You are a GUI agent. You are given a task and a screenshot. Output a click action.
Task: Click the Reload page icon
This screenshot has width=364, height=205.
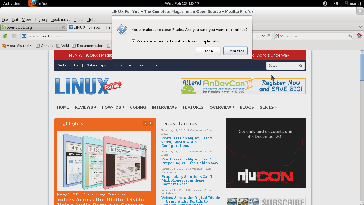pos(268,36)
